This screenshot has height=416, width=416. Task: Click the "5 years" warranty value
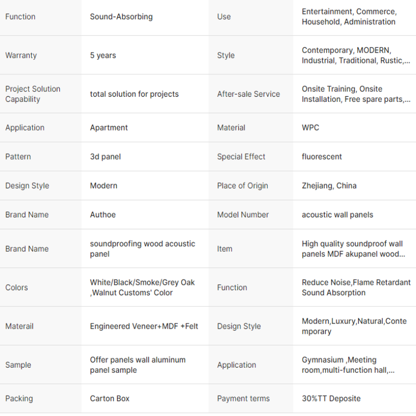coord(103,56)
